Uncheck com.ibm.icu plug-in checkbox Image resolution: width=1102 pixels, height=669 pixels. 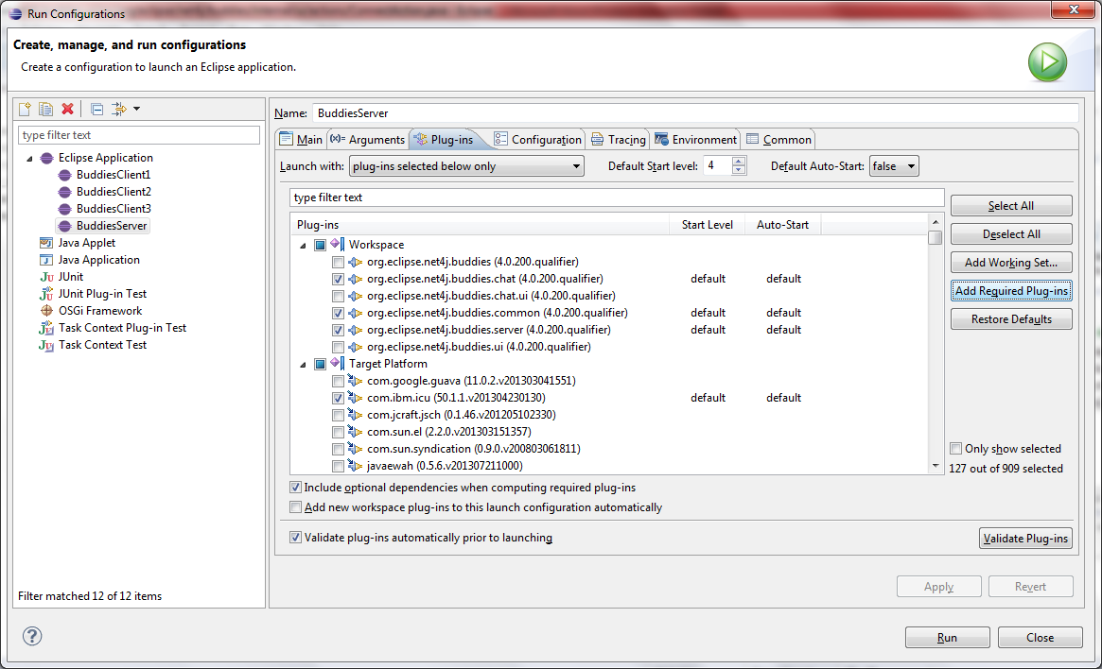(338, 398)
